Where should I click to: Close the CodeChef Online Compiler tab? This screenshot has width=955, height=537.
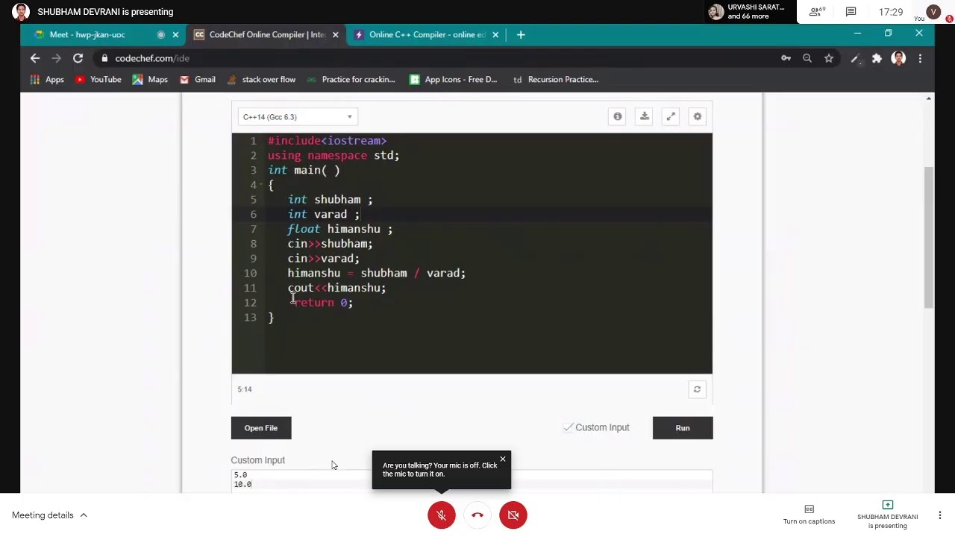[x=335, y=34]
